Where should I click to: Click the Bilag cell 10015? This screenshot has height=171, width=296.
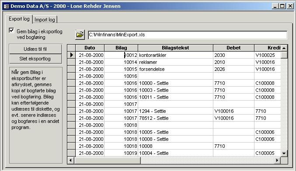coord(121,69)
